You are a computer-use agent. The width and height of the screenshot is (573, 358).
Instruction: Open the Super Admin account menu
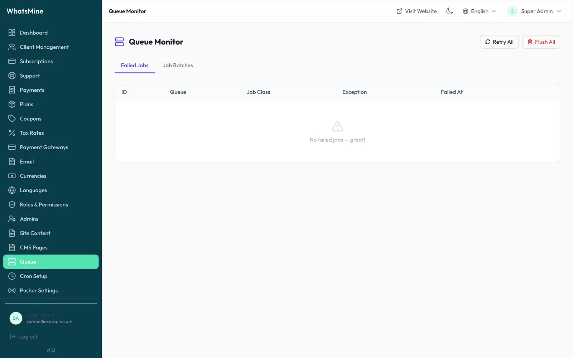(534, 11)
